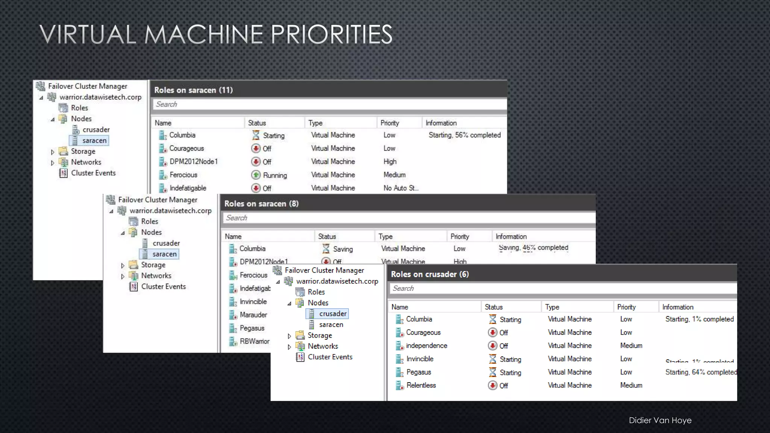Expand the Storage node in top-left tree
770x433 pixels.
click(x=53, y=152)
